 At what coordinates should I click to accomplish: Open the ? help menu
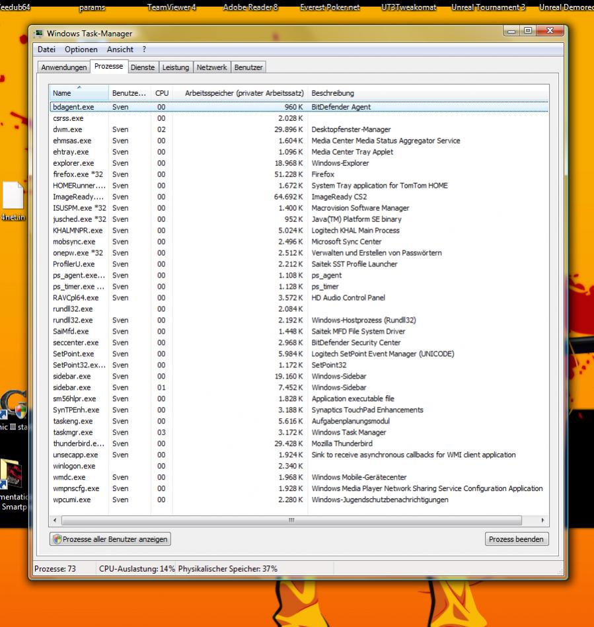pos(144,49)
